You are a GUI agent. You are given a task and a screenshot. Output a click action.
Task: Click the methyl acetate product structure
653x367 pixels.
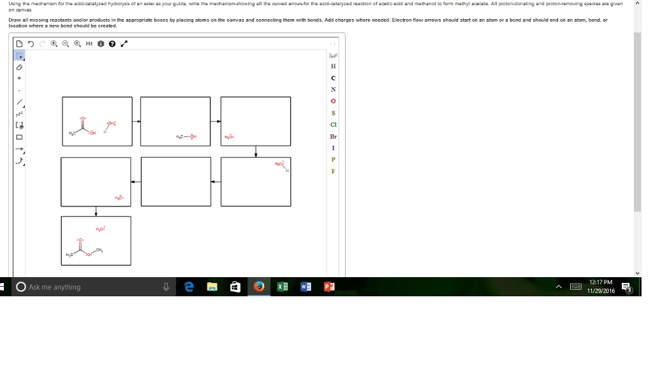[x=85, y=248]
